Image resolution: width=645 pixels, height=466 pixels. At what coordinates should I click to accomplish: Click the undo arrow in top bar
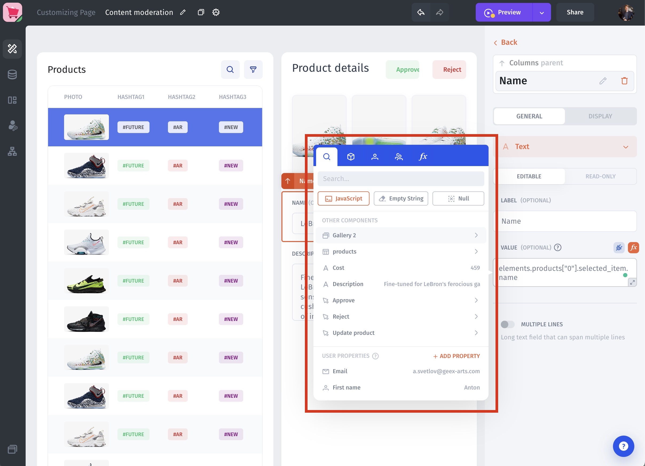click(x=421, y=12)
